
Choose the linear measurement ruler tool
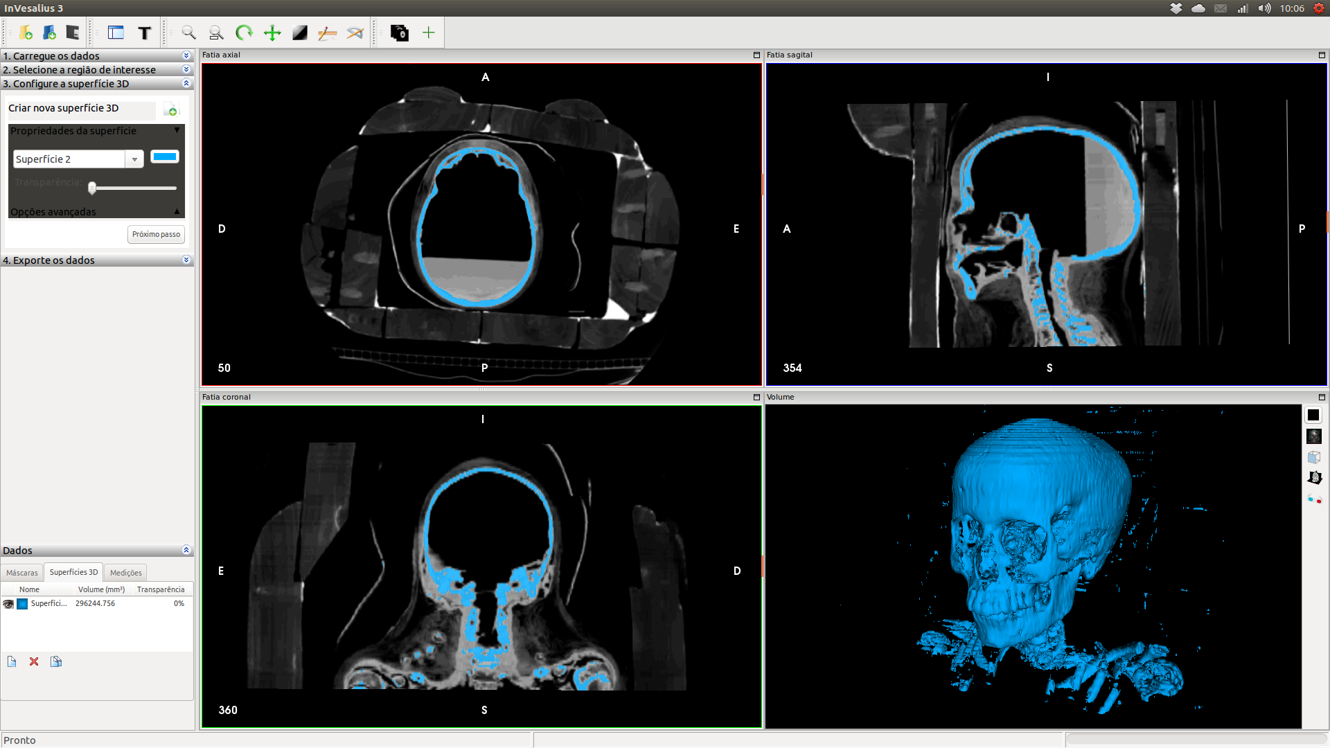click(327, 33)
